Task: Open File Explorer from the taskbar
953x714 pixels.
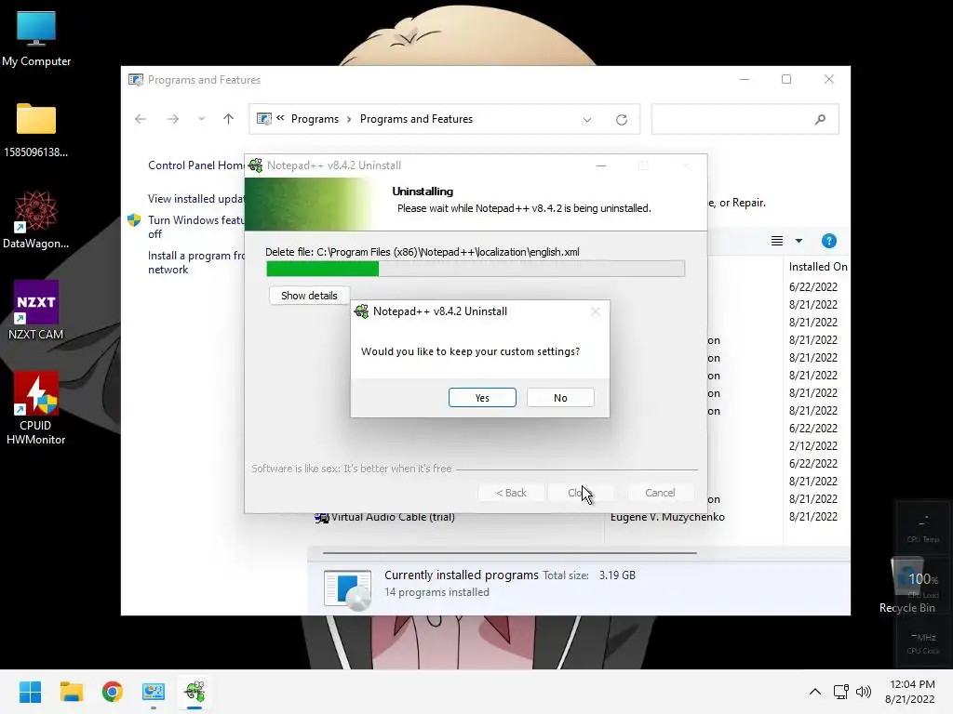Action: [x=71, y=692]
